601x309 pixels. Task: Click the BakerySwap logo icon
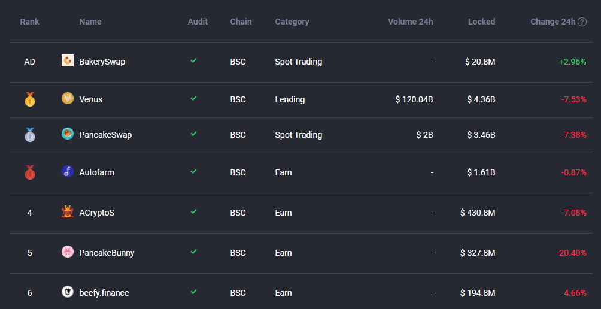(68, 60)
